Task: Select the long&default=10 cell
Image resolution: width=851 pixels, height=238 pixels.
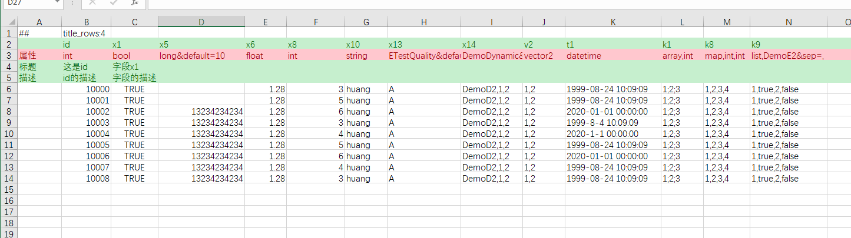Action: (201, 56)
